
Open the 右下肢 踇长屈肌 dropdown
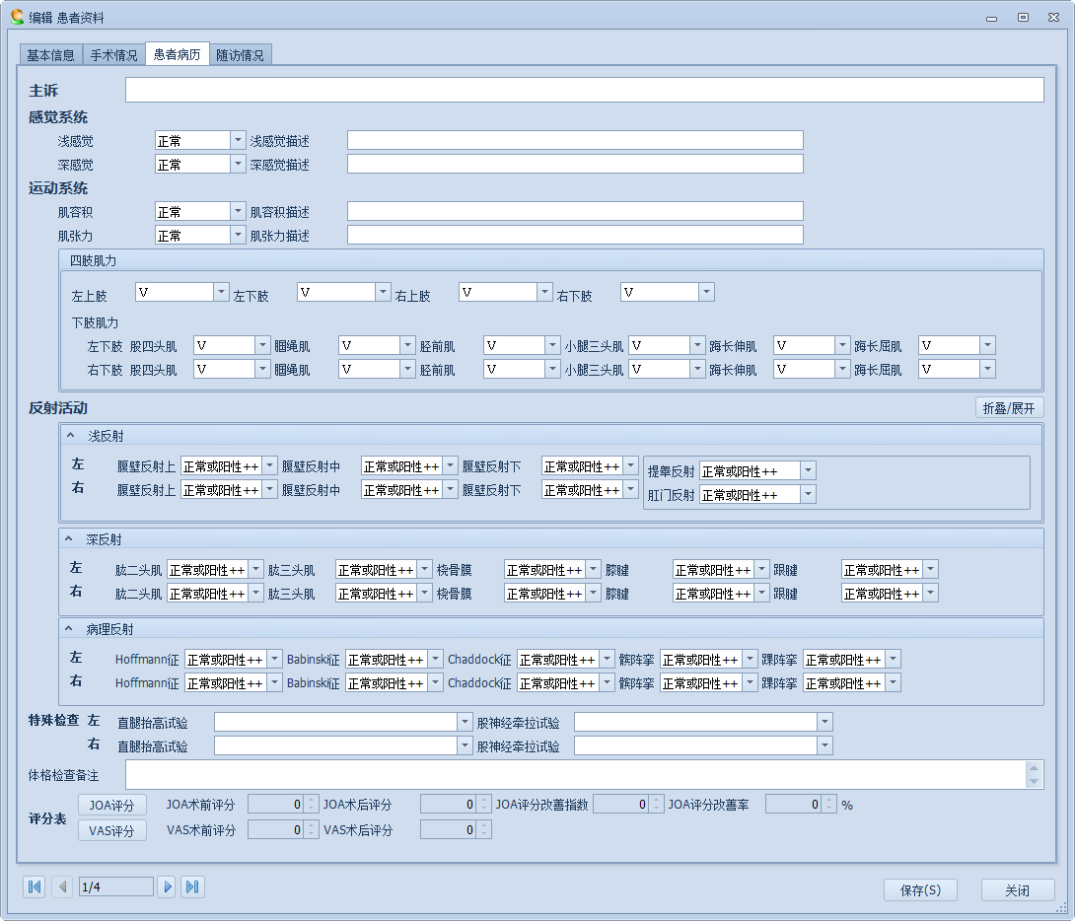click(987, 370)
